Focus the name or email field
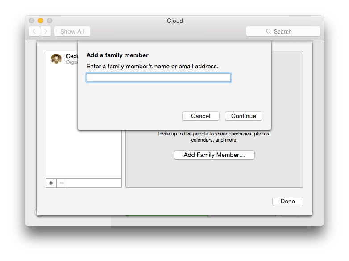The width and height of the screenshot is (349, 261). (x=158, y=78)
